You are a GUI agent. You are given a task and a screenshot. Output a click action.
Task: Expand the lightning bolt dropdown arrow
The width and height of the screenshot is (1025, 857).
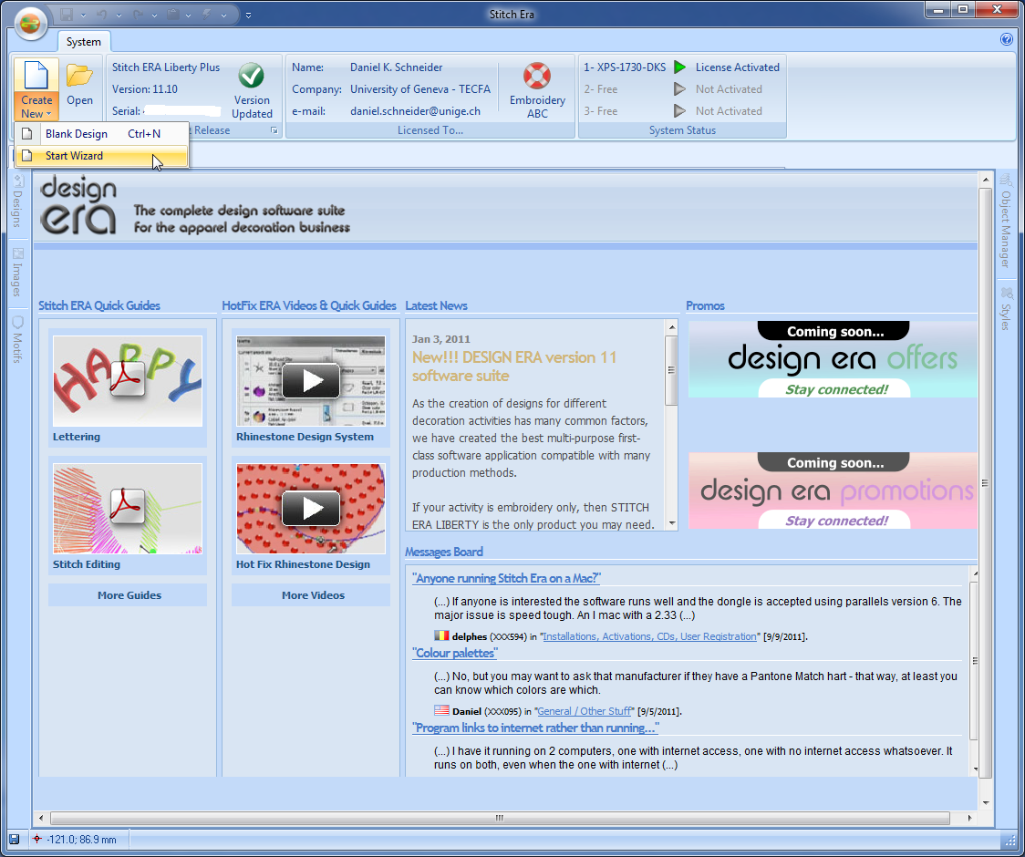coord(223,15)
